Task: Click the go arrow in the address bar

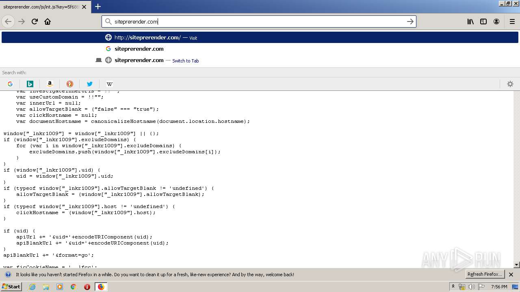Action: pyautogui.click(x=410, y=21)
